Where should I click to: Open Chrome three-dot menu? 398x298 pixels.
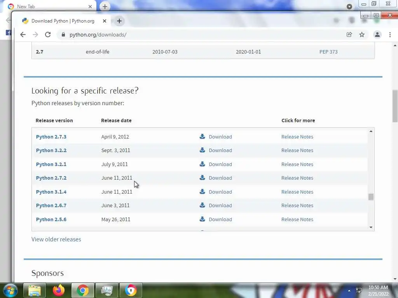(x=390, y=35)
